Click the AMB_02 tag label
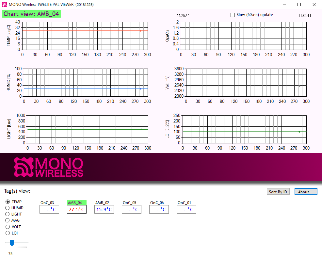The width and height of the screenshot is (322, 258). 102,202
